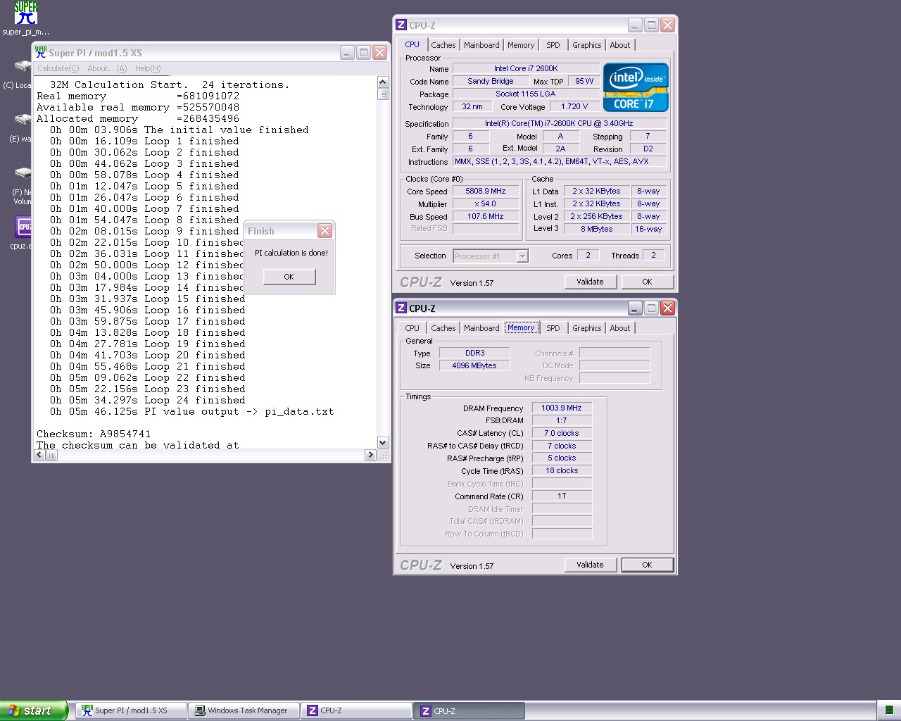Open Graphics tab in upper CPU-Z window
This screenshot has height=721, width=901.
point(586,45)
